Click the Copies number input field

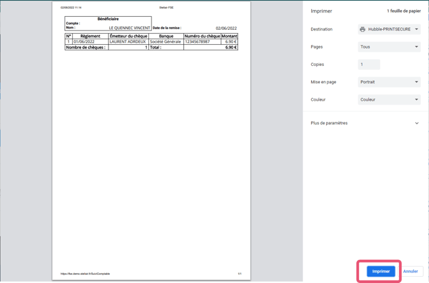pos(369,64)
